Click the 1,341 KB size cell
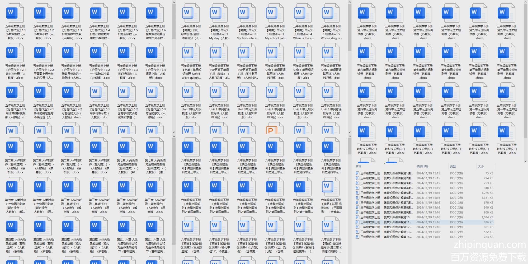528x264 pixels. (487, 198)
